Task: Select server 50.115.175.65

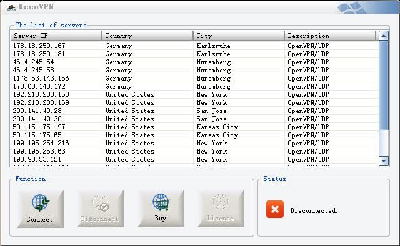Action: coord(193,135)
